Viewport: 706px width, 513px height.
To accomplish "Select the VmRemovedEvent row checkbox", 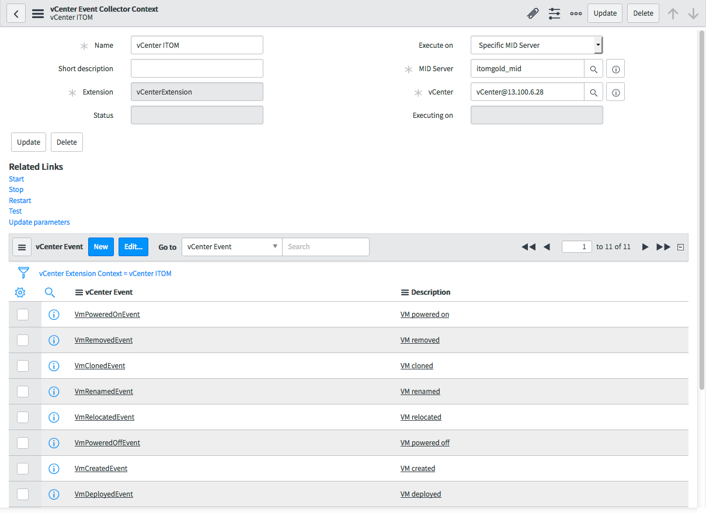I will (23, 340).
